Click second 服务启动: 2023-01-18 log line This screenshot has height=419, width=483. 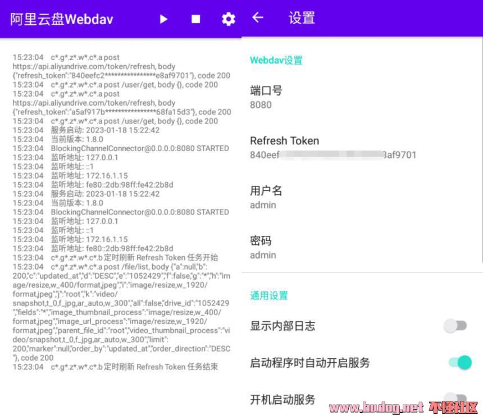[x=86, y=194]
